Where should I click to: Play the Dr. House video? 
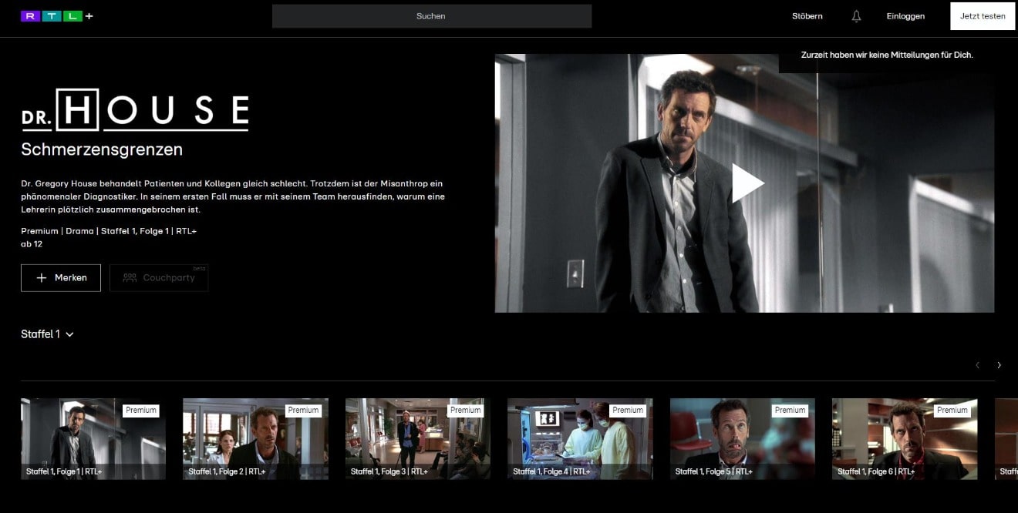(x=747, y=183)
